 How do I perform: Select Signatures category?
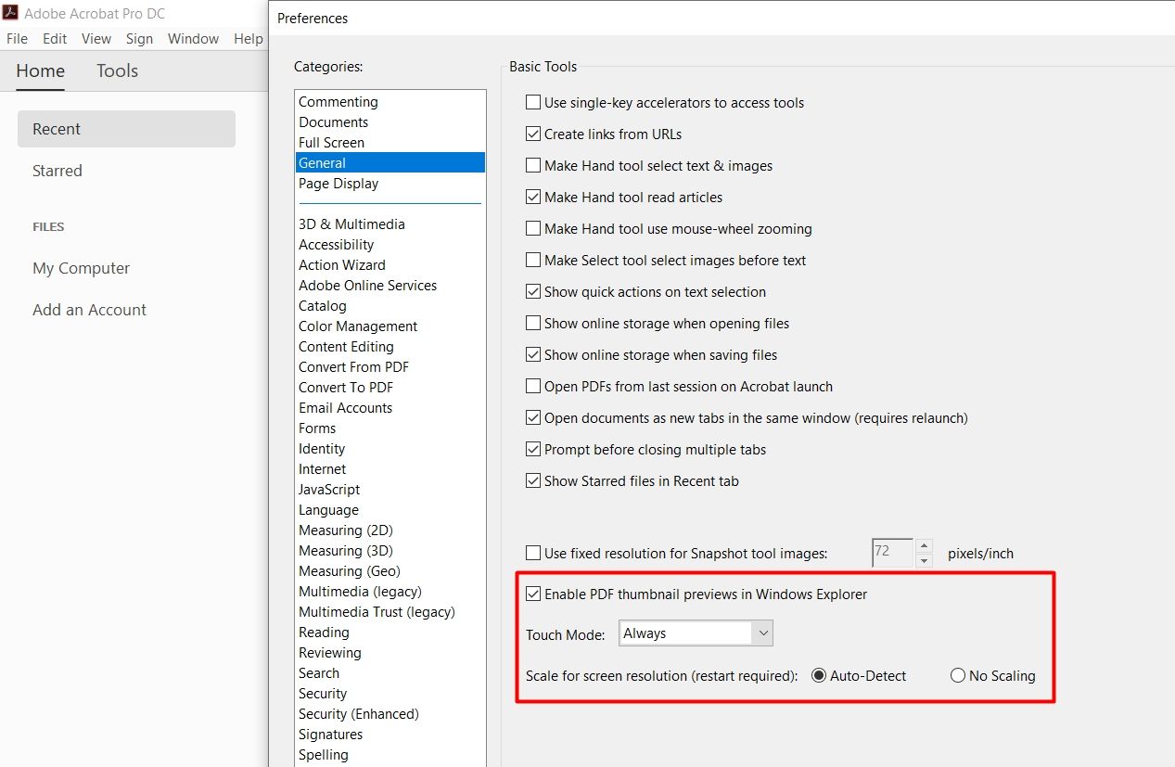click(x=390, y=735)
